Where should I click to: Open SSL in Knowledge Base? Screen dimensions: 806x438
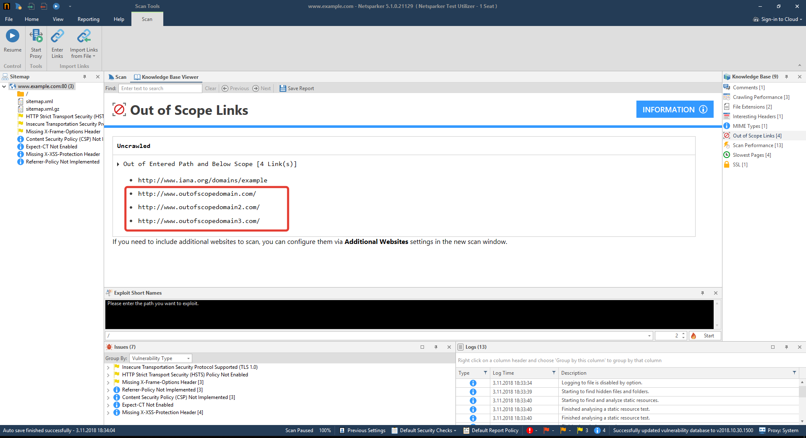[x=740, y=165]
